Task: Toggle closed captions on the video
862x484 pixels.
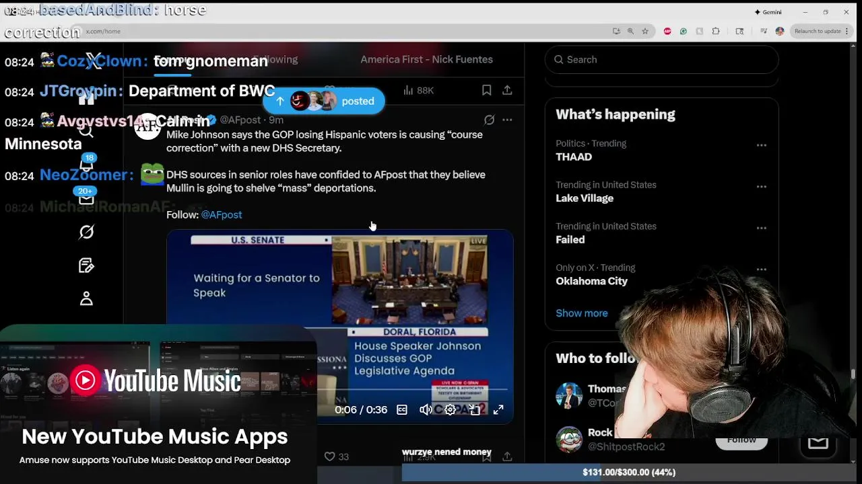Action: coord(402,409)
